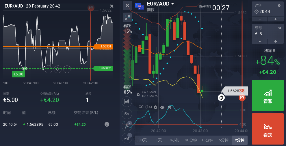The width and height of the screenshot is (286, 146).
Task: Decrease expiry time with minus button
Action: point(260,19)
